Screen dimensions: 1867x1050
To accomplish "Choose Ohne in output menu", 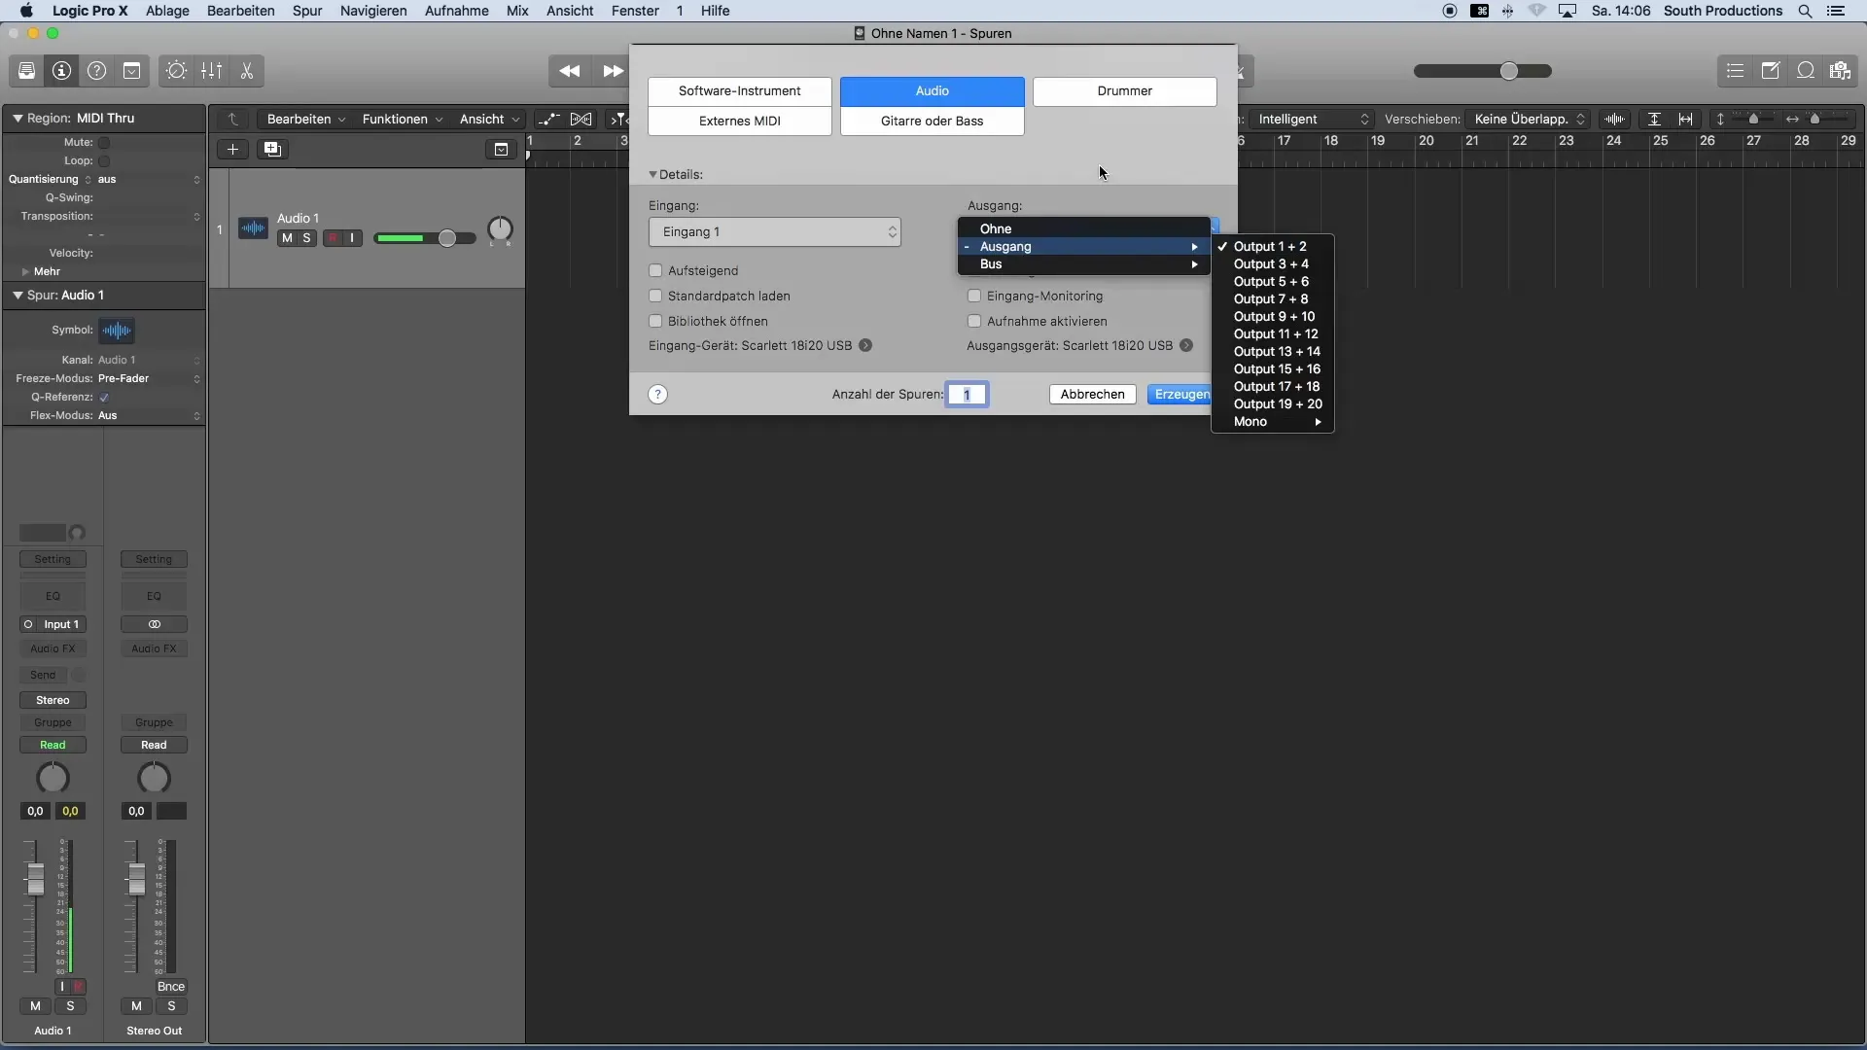I will click(x=1084, y=228).
